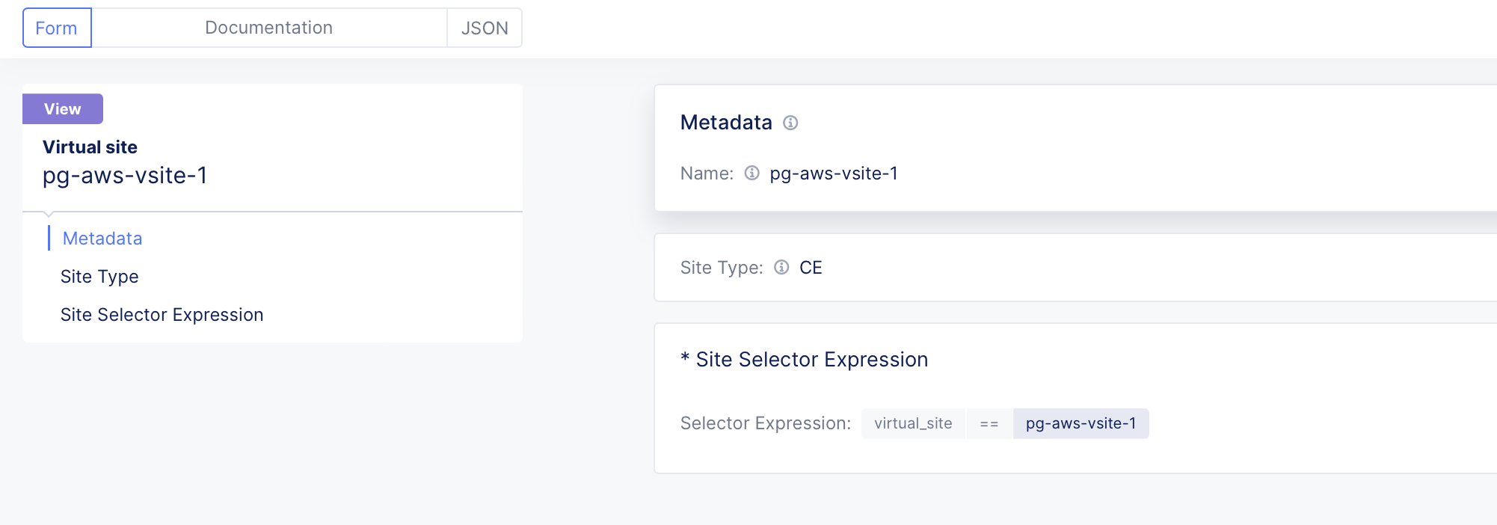
Task: Click the virtual site name pg-aws-vsite-1
Action: click(x=126, y=176)
